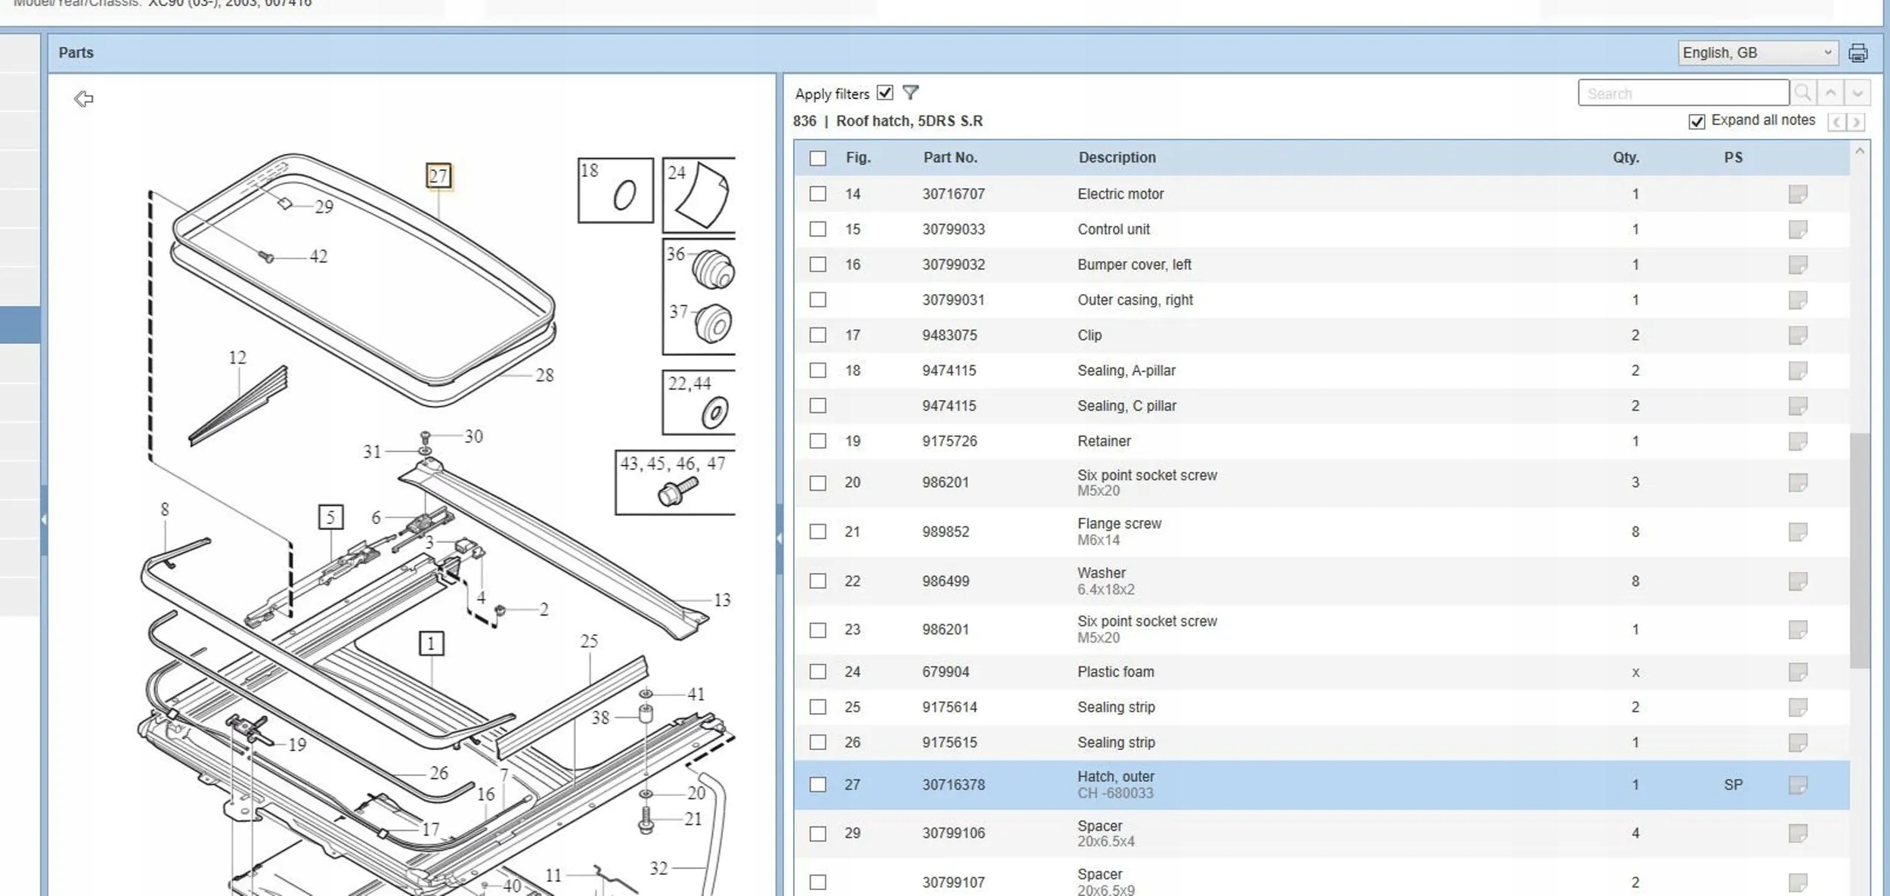The image size is (1890, 896).
Task: Click boxed callout 5 in diagram
Action: [330, 517]
